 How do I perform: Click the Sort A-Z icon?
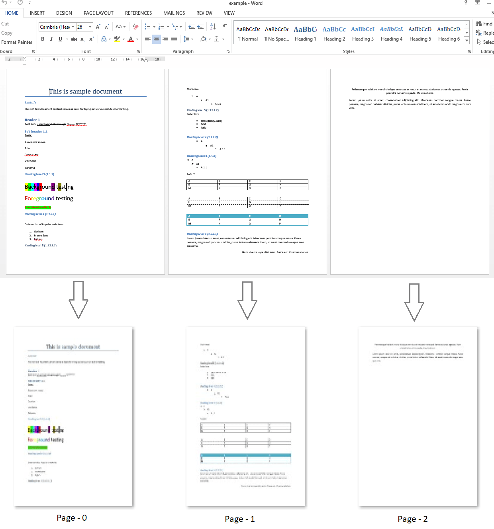pyautogui.click(x=213, y=27)
